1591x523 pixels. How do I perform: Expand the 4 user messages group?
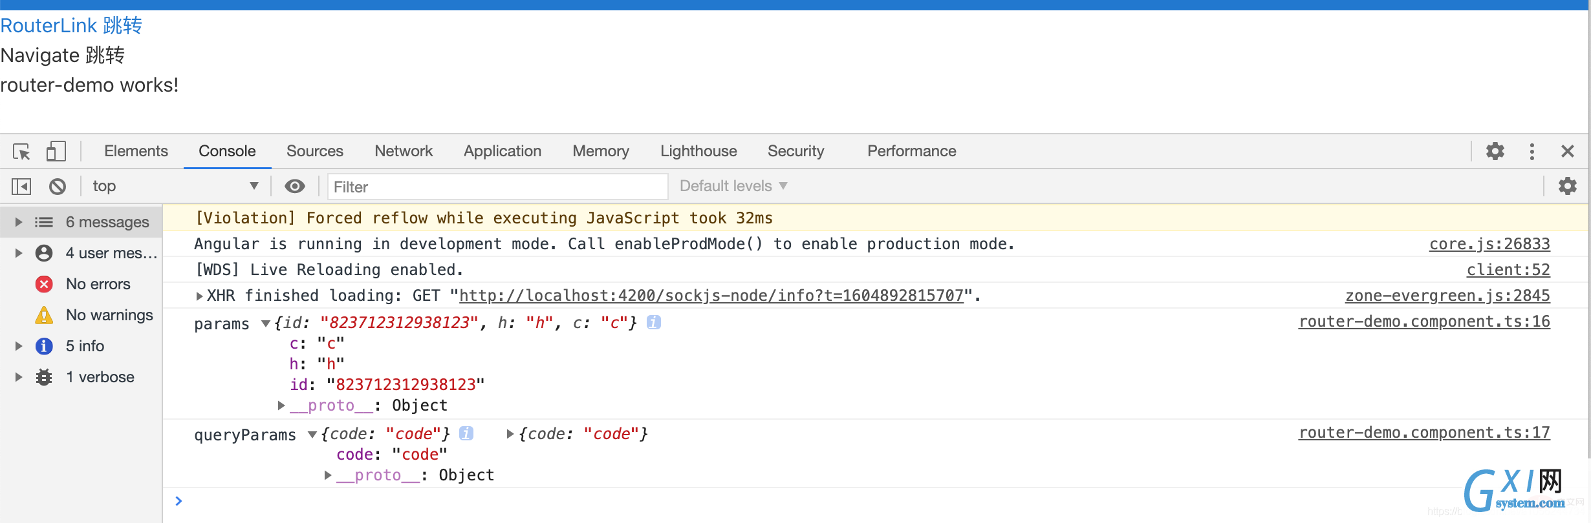[19, 253]
